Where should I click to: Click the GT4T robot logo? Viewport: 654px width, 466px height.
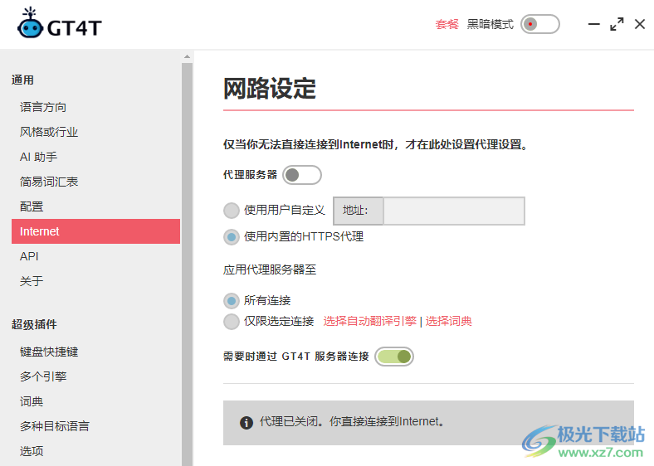pyautogui.click(x=30, y=23)
